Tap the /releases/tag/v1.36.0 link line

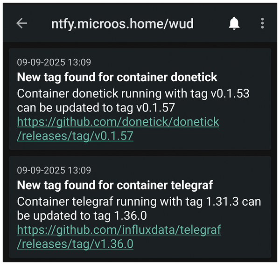[x=75, y=244]
